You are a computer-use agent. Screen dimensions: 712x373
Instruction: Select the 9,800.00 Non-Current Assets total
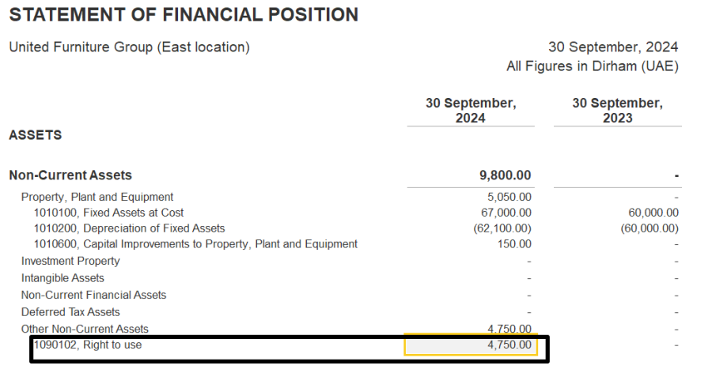pyautogui.click(x=506, y=175)
